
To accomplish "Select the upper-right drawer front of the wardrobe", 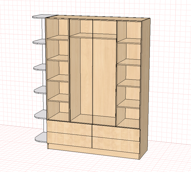I will [116, 133].
